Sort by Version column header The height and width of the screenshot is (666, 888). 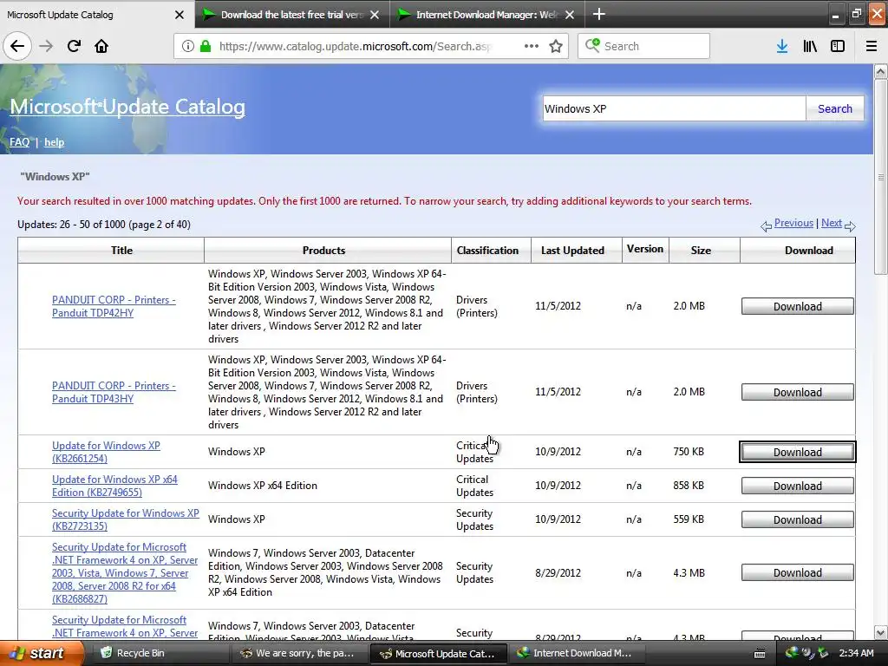[645, 249]
